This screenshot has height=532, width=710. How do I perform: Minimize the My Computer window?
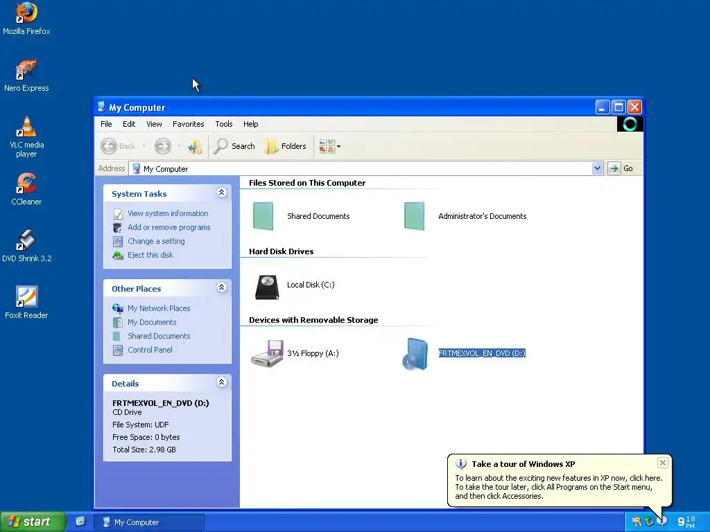(603, 107)
